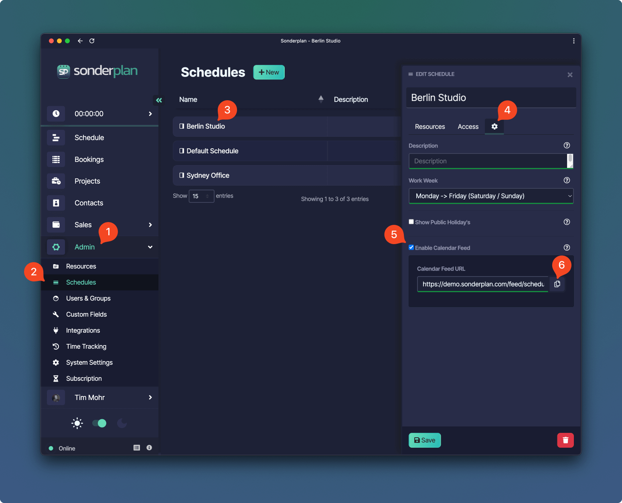622x503 pixels.
Task: Click the sonderplan logo
Action: [x=97, y=71]
